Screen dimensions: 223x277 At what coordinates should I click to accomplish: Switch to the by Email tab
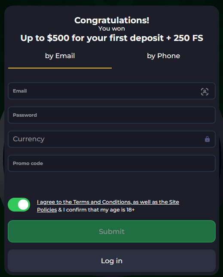click(60, 56)
